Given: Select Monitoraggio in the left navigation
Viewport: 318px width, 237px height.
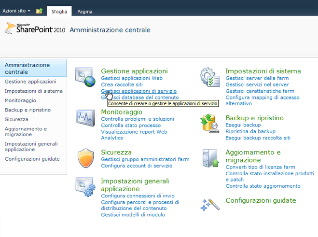Looking at the screenshot, I should pyautogui.click(x=20, y=100).
